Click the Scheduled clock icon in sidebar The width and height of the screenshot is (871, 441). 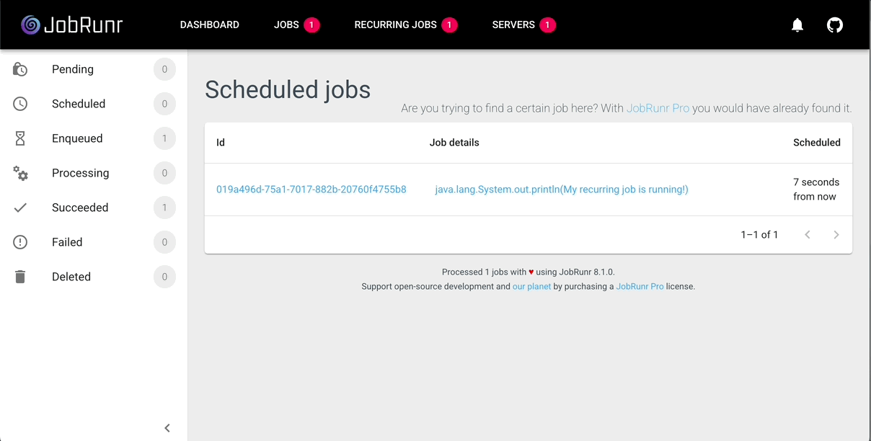[x=20, y=104]
